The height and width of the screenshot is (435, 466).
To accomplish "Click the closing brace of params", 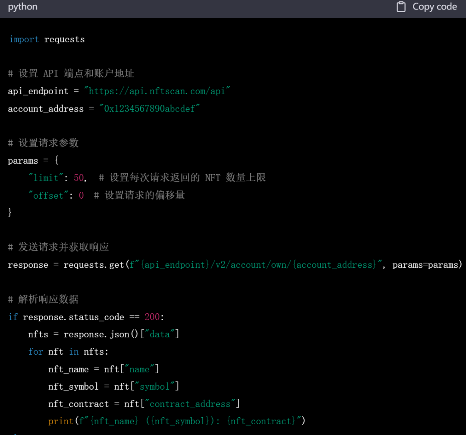I will (x=10, y=212).
